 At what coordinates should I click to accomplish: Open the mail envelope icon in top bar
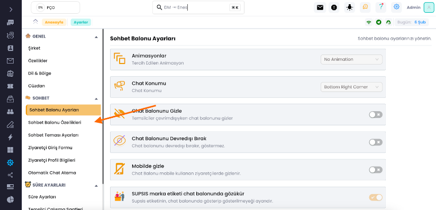pos(320,7)
